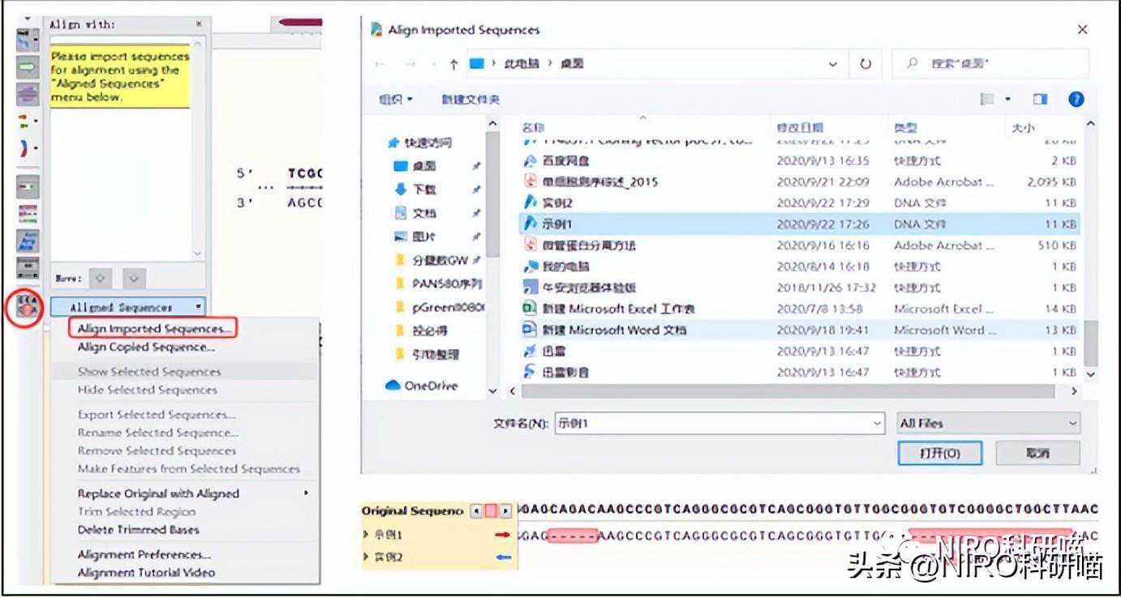The image size is (1121, 598).
Task: Click the blue arrow beside 实例2
Action: (503, 557)
